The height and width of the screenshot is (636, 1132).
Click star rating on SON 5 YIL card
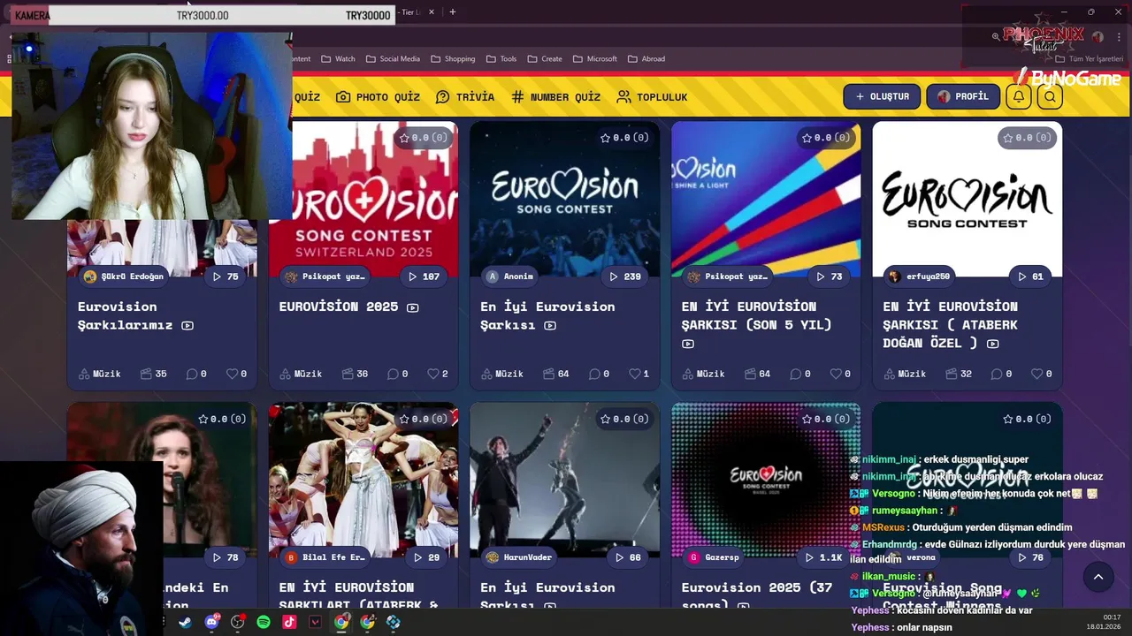click(826, 138)
